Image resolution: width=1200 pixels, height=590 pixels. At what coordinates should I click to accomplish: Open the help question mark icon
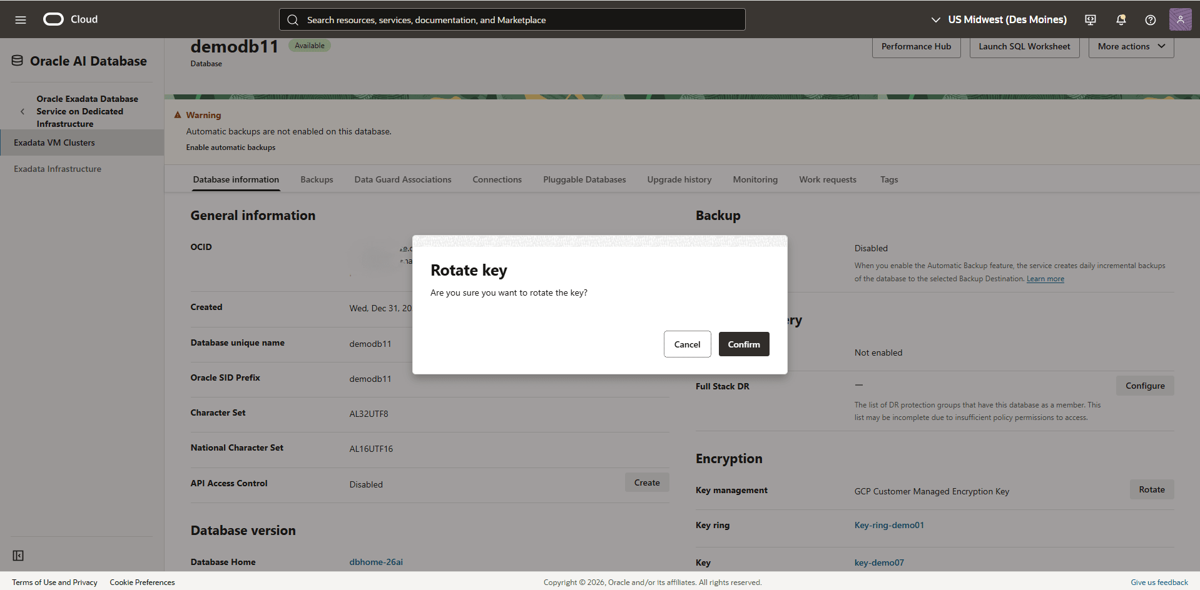point(1150,19)
